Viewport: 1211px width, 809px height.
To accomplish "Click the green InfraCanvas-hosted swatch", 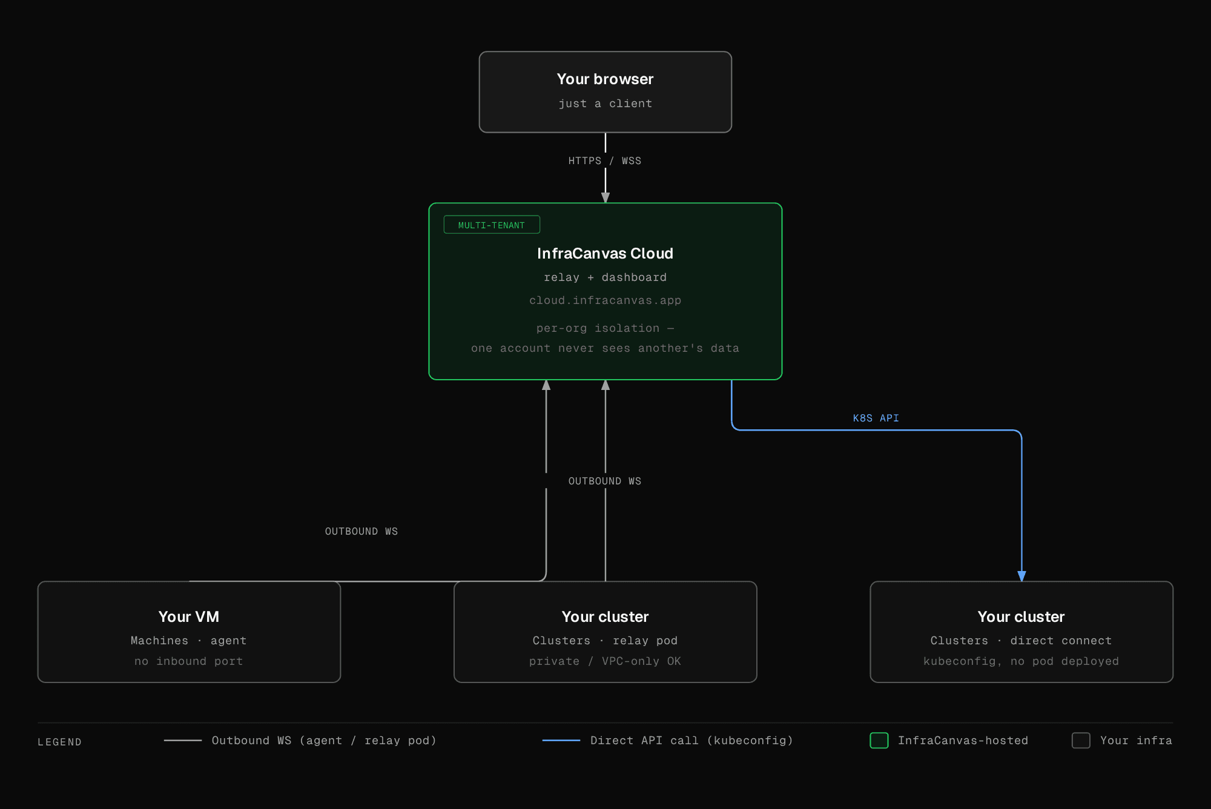I will [x=879, y=741].
